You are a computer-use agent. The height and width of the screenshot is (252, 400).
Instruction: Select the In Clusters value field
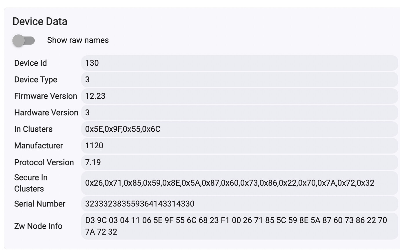click(x=239, y=129)
